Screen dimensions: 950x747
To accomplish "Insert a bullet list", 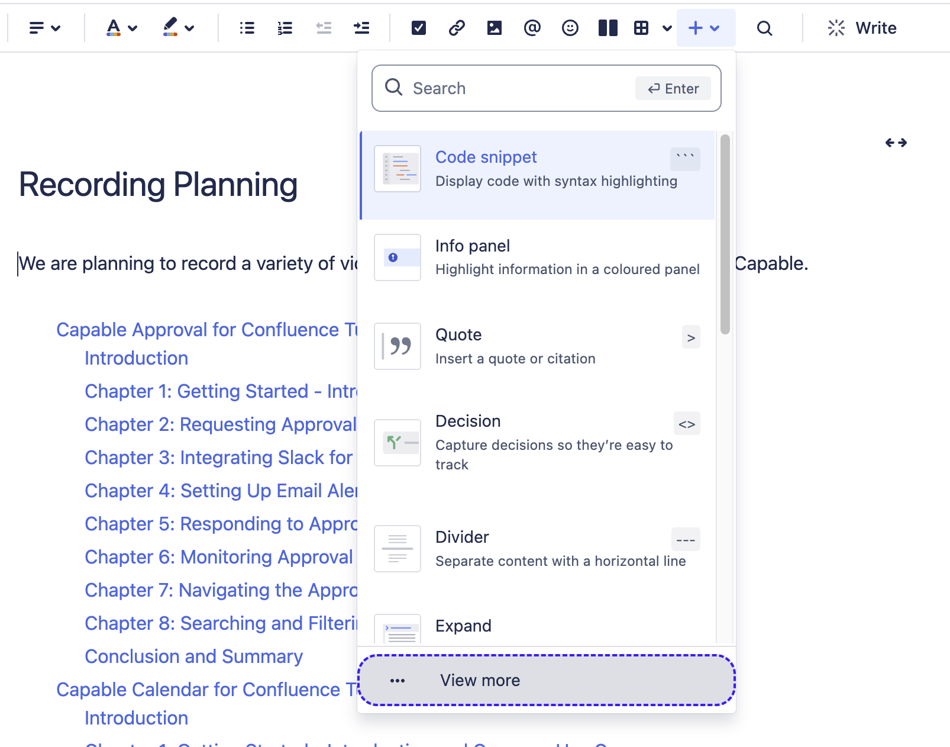I will tap(247, 28).
